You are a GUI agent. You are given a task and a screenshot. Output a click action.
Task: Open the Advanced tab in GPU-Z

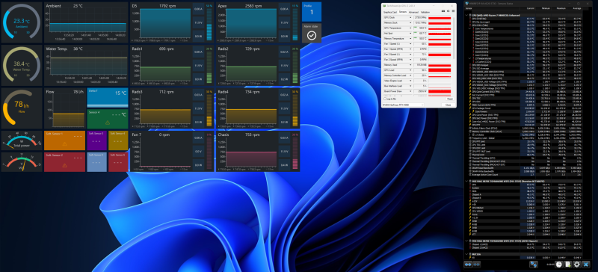(x=413, y=12)
